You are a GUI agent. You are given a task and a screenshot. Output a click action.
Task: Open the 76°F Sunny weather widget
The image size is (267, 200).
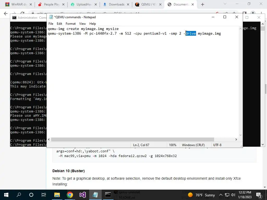[x=201, y=195]
